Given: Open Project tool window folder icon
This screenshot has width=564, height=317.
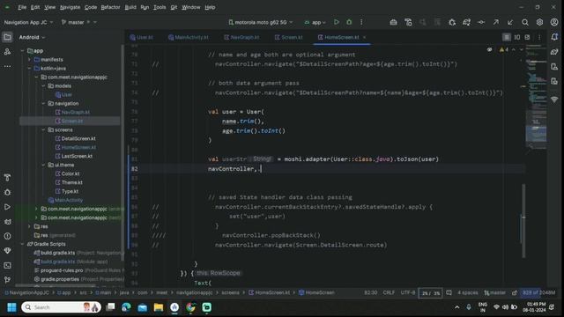Looking at the screenshot, I should [x=7, y=37].
